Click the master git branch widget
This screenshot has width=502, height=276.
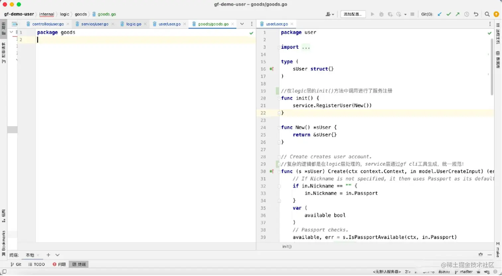point(463,272)
